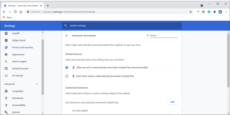Open the profile avatar R
This screenshot has height=115, width=230.
pos(220,12)
